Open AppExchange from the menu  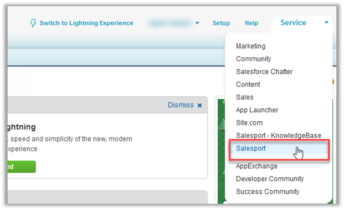(257, 166)
